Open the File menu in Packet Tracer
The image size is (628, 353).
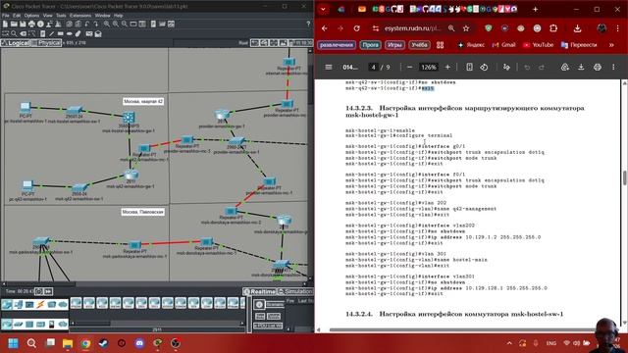tap(5, 16)
